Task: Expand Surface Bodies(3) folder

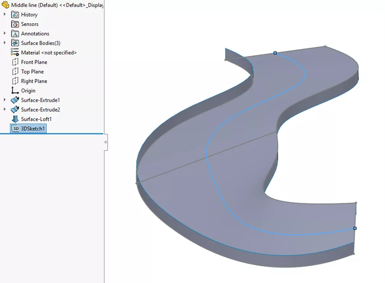Action: click(4, 43)
